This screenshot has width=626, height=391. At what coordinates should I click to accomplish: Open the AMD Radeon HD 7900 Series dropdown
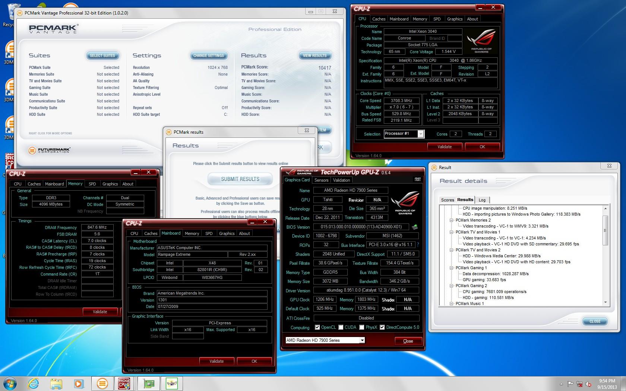362,340
